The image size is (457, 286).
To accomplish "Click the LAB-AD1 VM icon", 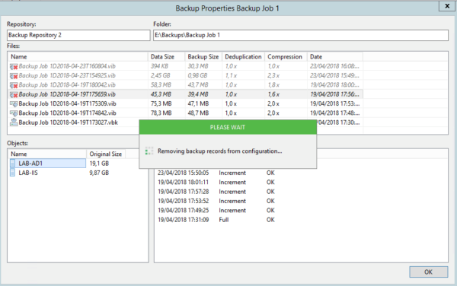I will pos(12,164).
